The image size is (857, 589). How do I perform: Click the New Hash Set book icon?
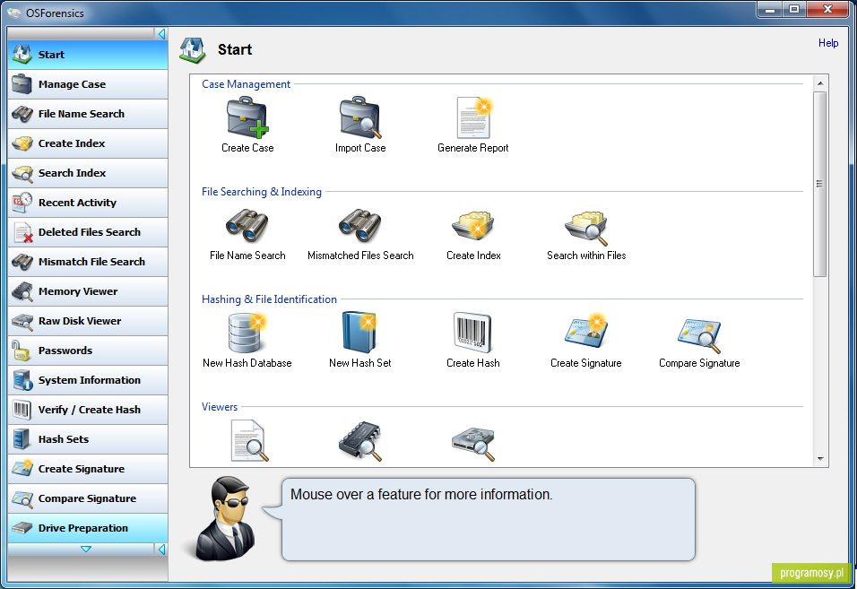360,333
